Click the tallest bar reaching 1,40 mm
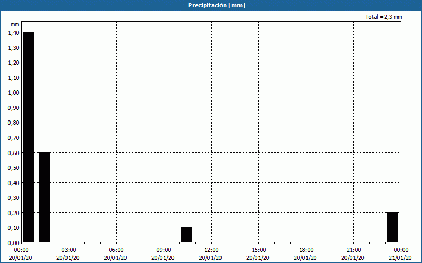The image size is (422, 263). [28, 137]
